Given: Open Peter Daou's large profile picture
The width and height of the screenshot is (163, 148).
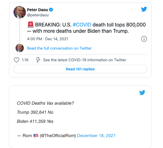Looking at the screenshot, I should (20, 12).
